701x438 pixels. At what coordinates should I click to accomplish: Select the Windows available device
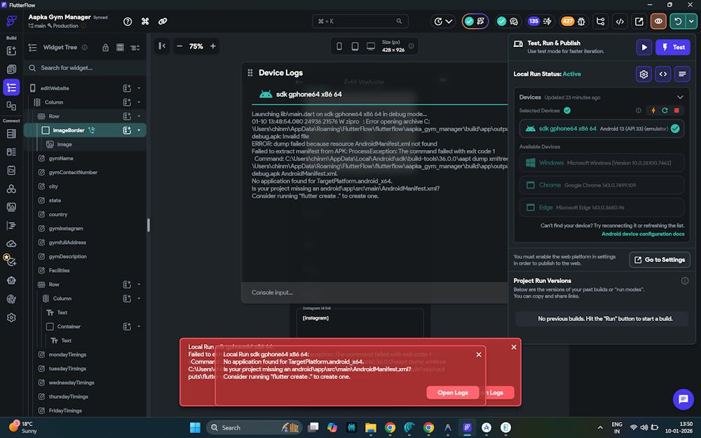point(601,163)
